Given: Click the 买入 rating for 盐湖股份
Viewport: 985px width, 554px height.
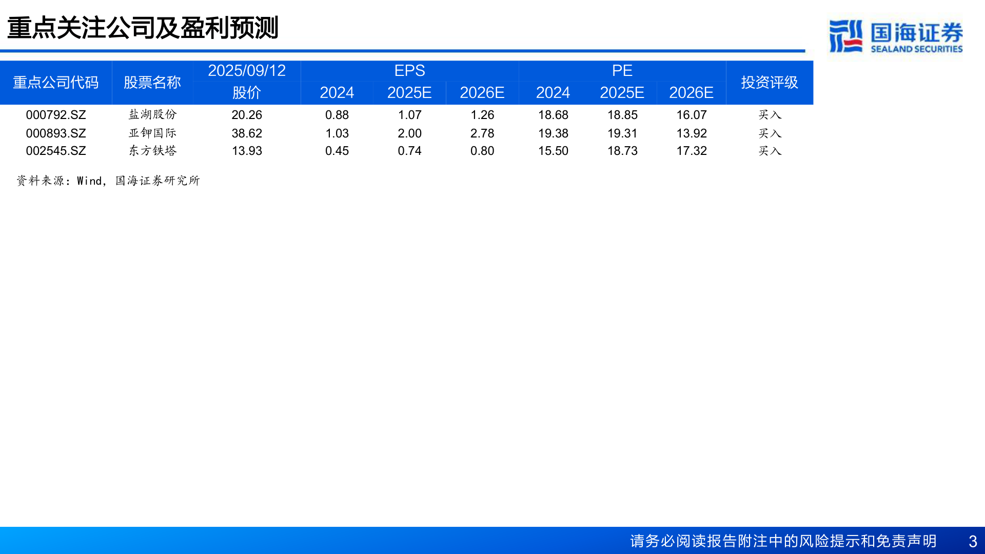Looking at the screenshot, I should [770, 115].
